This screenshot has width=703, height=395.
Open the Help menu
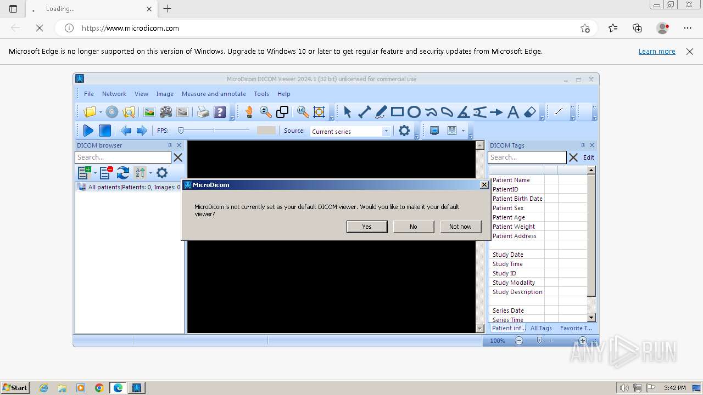[x=283, y=94]
